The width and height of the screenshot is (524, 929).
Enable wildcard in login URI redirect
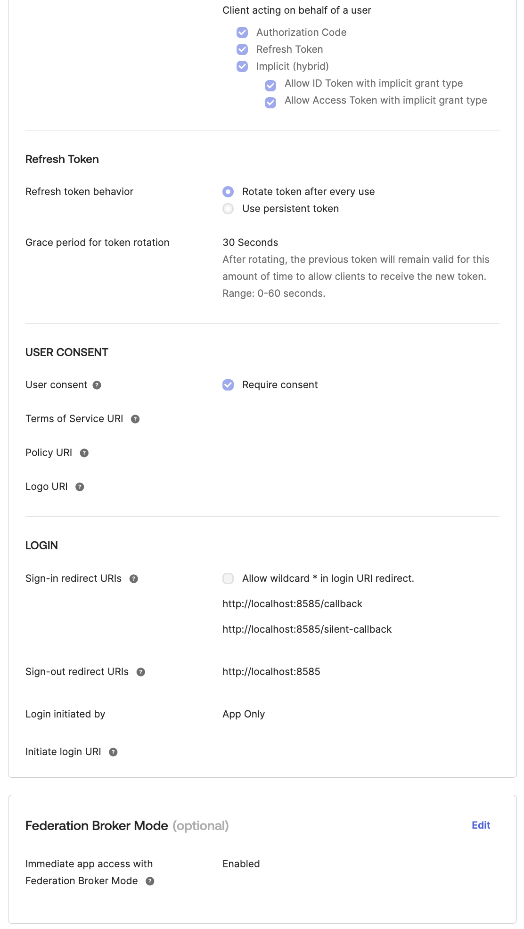coord(228,579)
